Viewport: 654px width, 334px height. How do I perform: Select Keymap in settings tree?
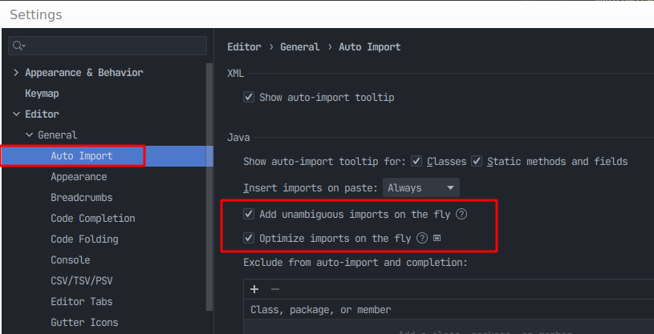(42, 93)
